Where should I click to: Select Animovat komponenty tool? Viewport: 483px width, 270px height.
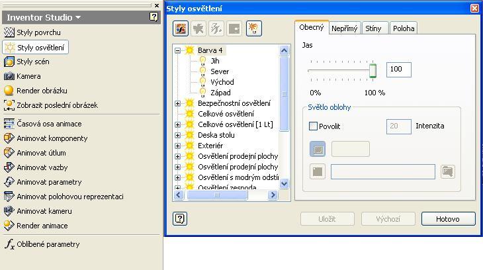pos(46,138)
